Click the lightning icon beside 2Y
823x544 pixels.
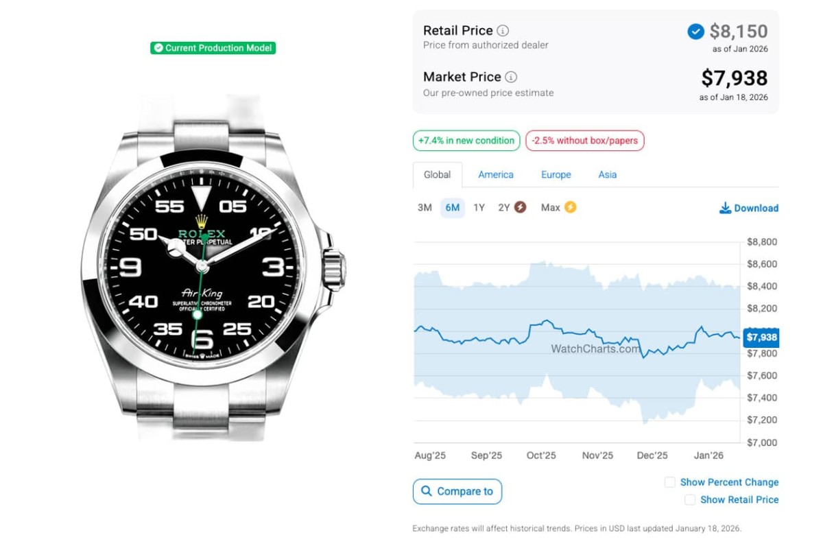point(520,207)
